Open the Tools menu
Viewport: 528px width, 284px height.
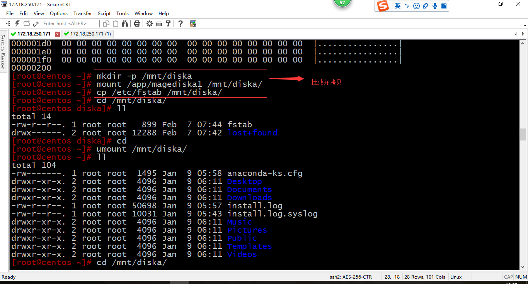(123, 13)
